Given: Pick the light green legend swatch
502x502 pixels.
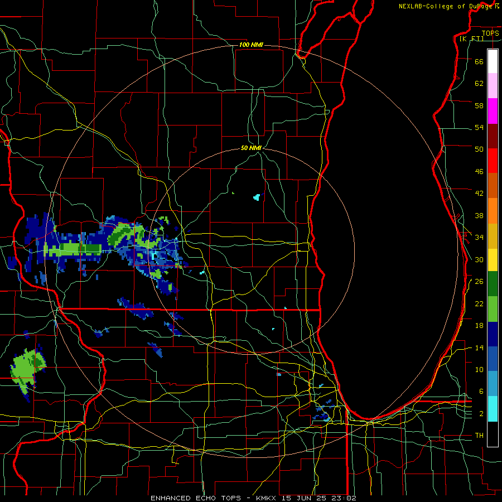Looking at the screenshot, I should point(493,309).
